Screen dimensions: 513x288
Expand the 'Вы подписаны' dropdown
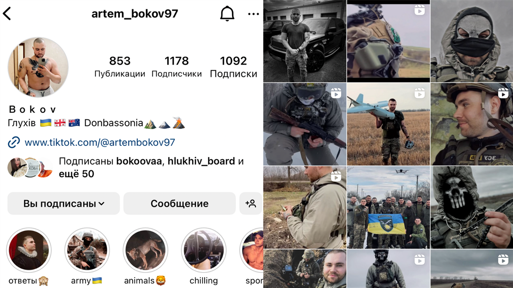[x=64, y=203]
